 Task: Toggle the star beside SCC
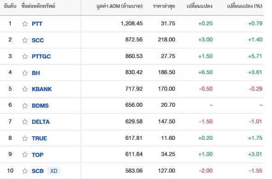25,40
